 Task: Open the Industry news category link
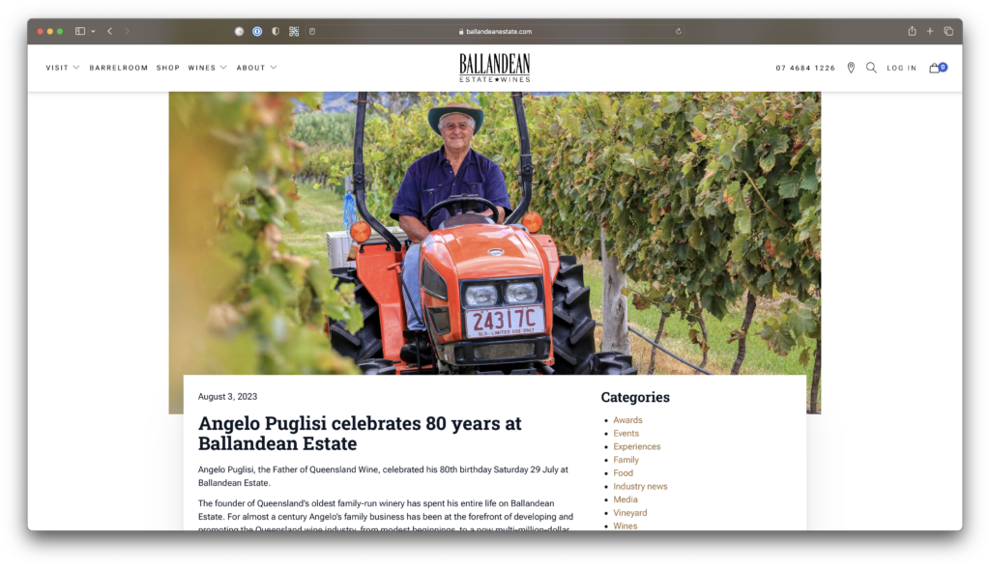(x=640, y=486)
